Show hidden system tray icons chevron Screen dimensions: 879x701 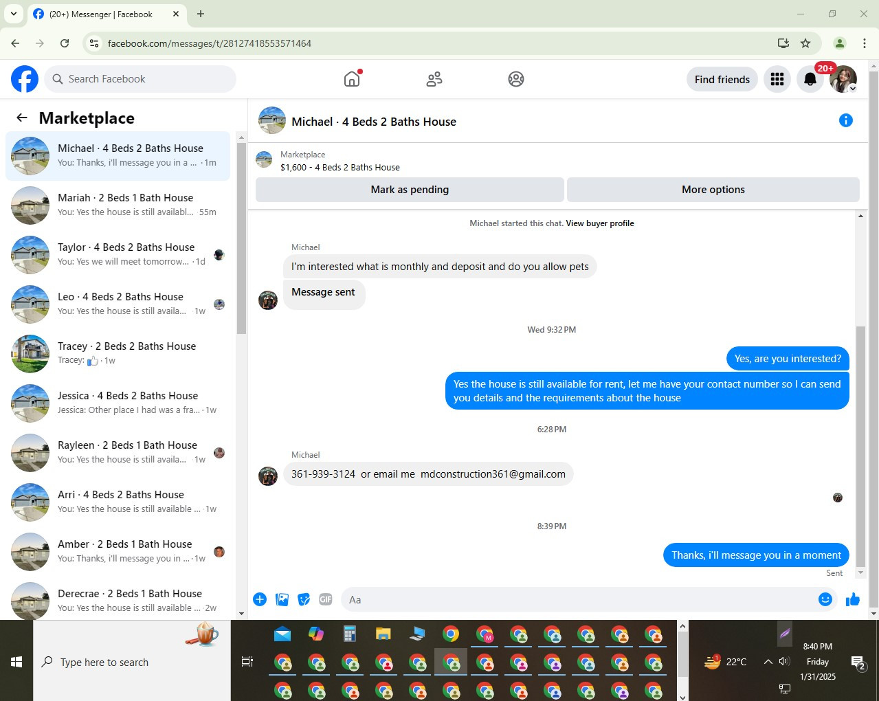click(768, 662)
